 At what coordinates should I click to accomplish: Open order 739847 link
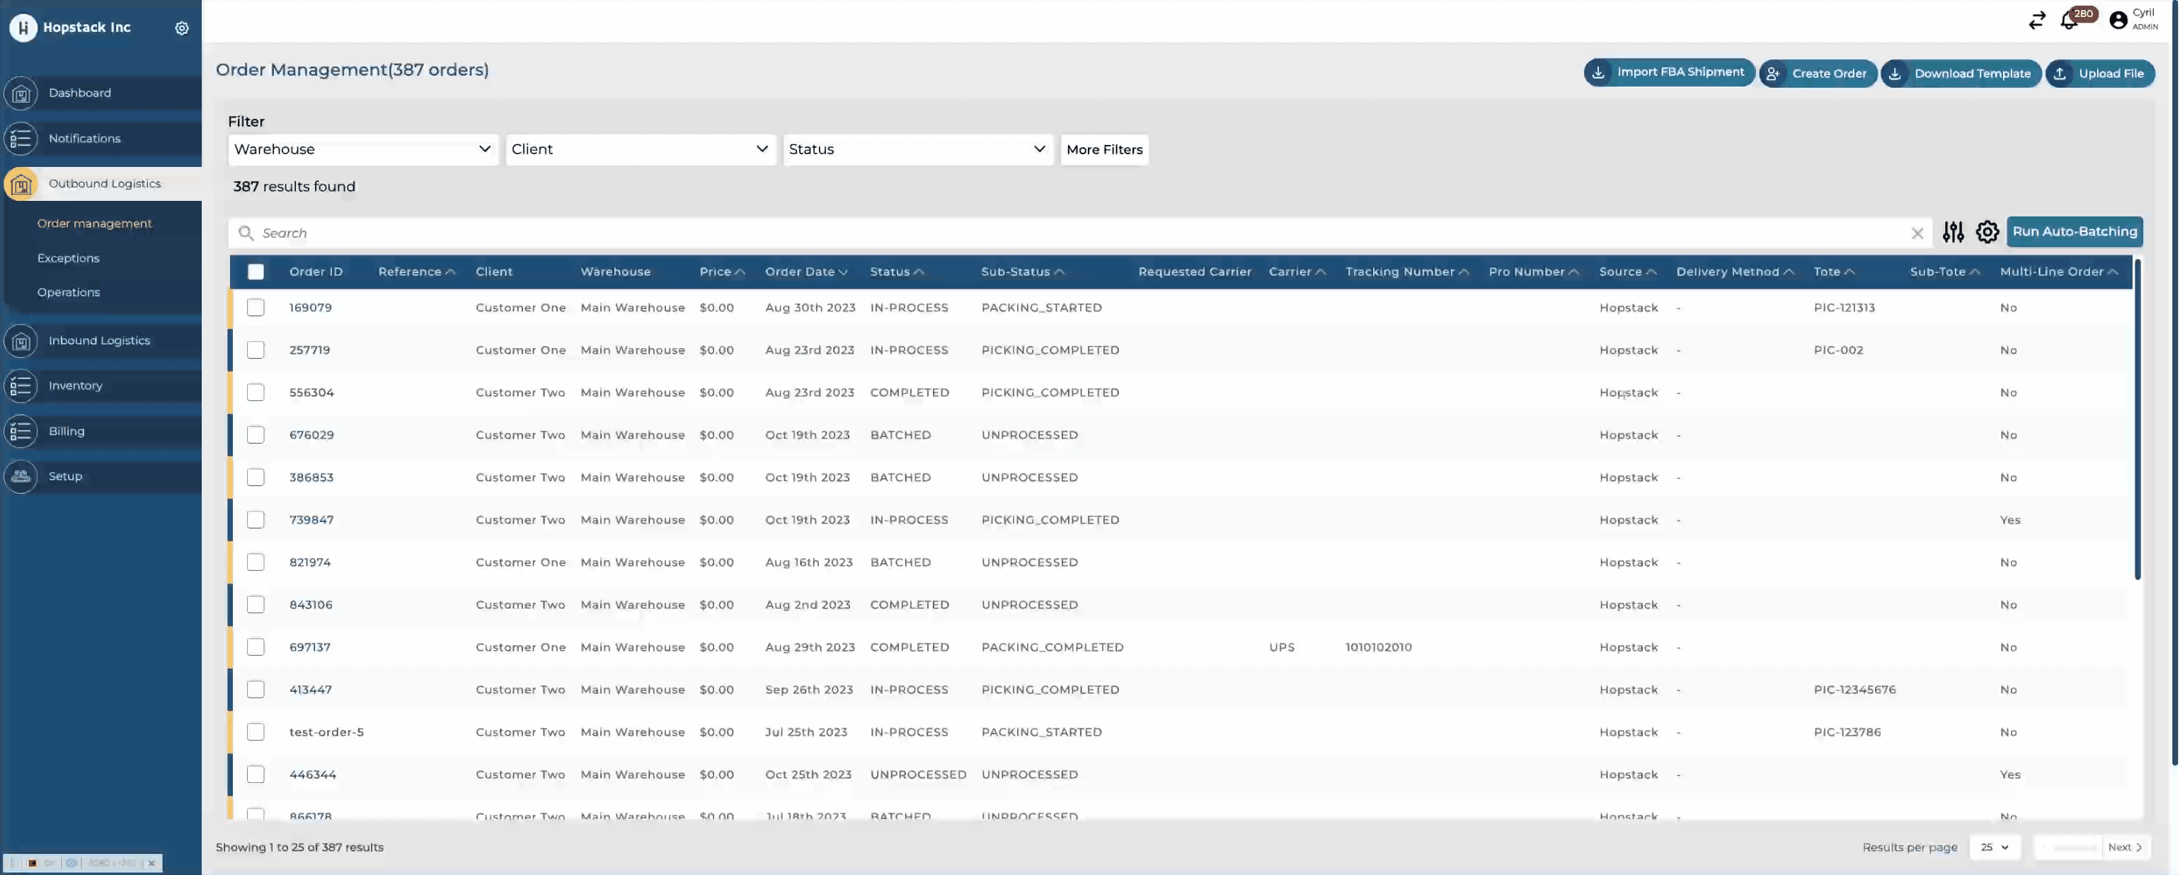311,520
